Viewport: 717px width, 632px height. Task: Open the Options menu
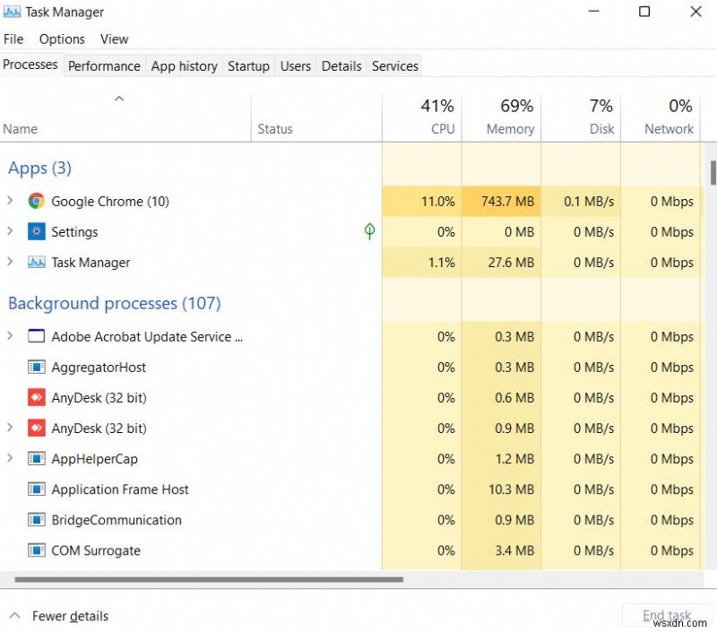tap(62, 39)
